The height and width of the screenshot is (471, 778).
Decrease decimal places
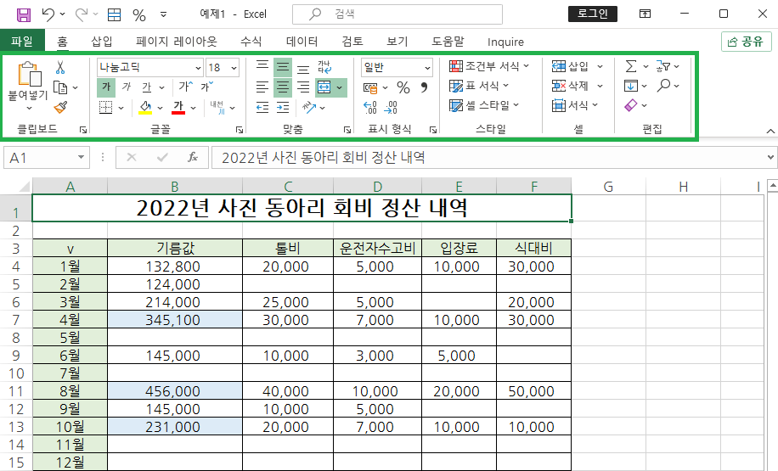pos(391,108)
